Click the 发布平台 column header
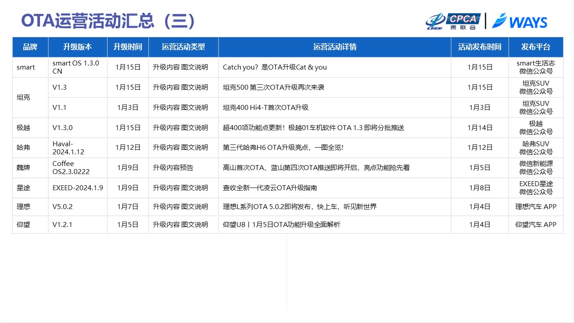The image size is (574, 323). coord(536,47)
